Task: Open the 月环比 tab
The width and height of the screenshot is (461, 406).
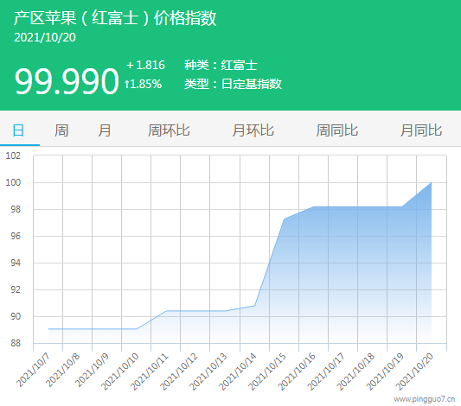Action: tap(253, 130)
